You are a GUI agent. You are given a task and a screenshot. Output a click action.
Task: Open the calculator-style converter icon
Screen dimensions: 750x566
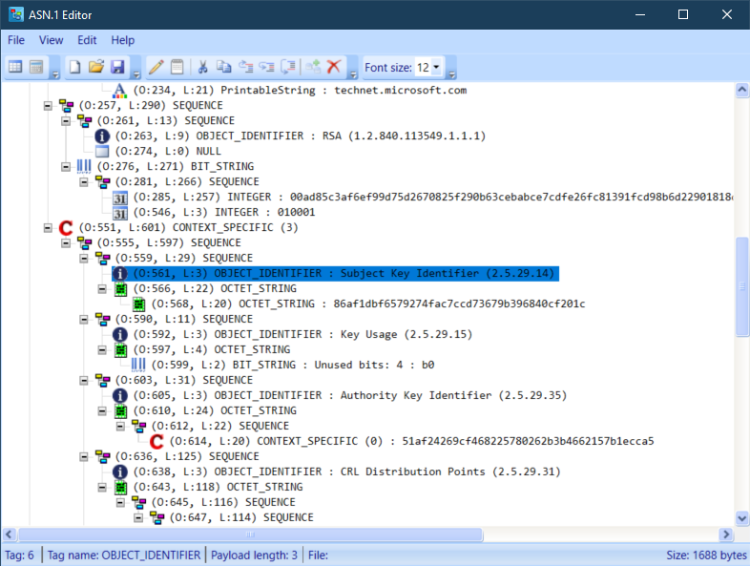tap(36, 67)
